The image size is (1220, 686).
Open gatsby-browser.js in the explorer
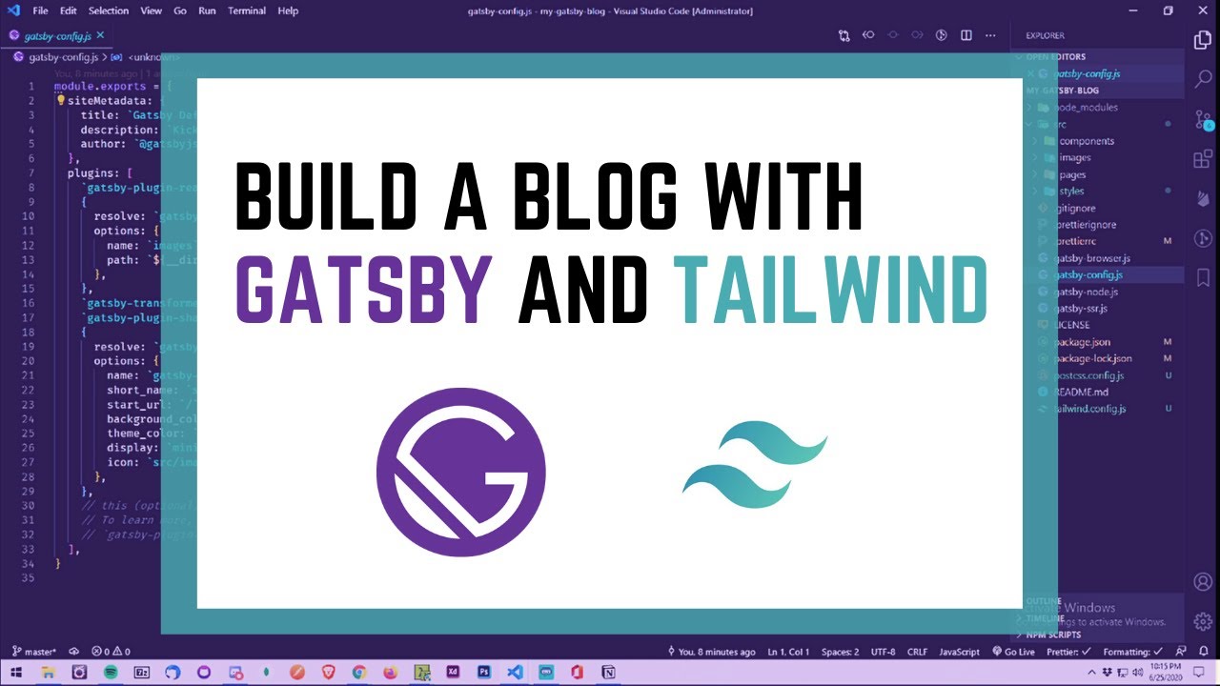[x=1091, y=258]
